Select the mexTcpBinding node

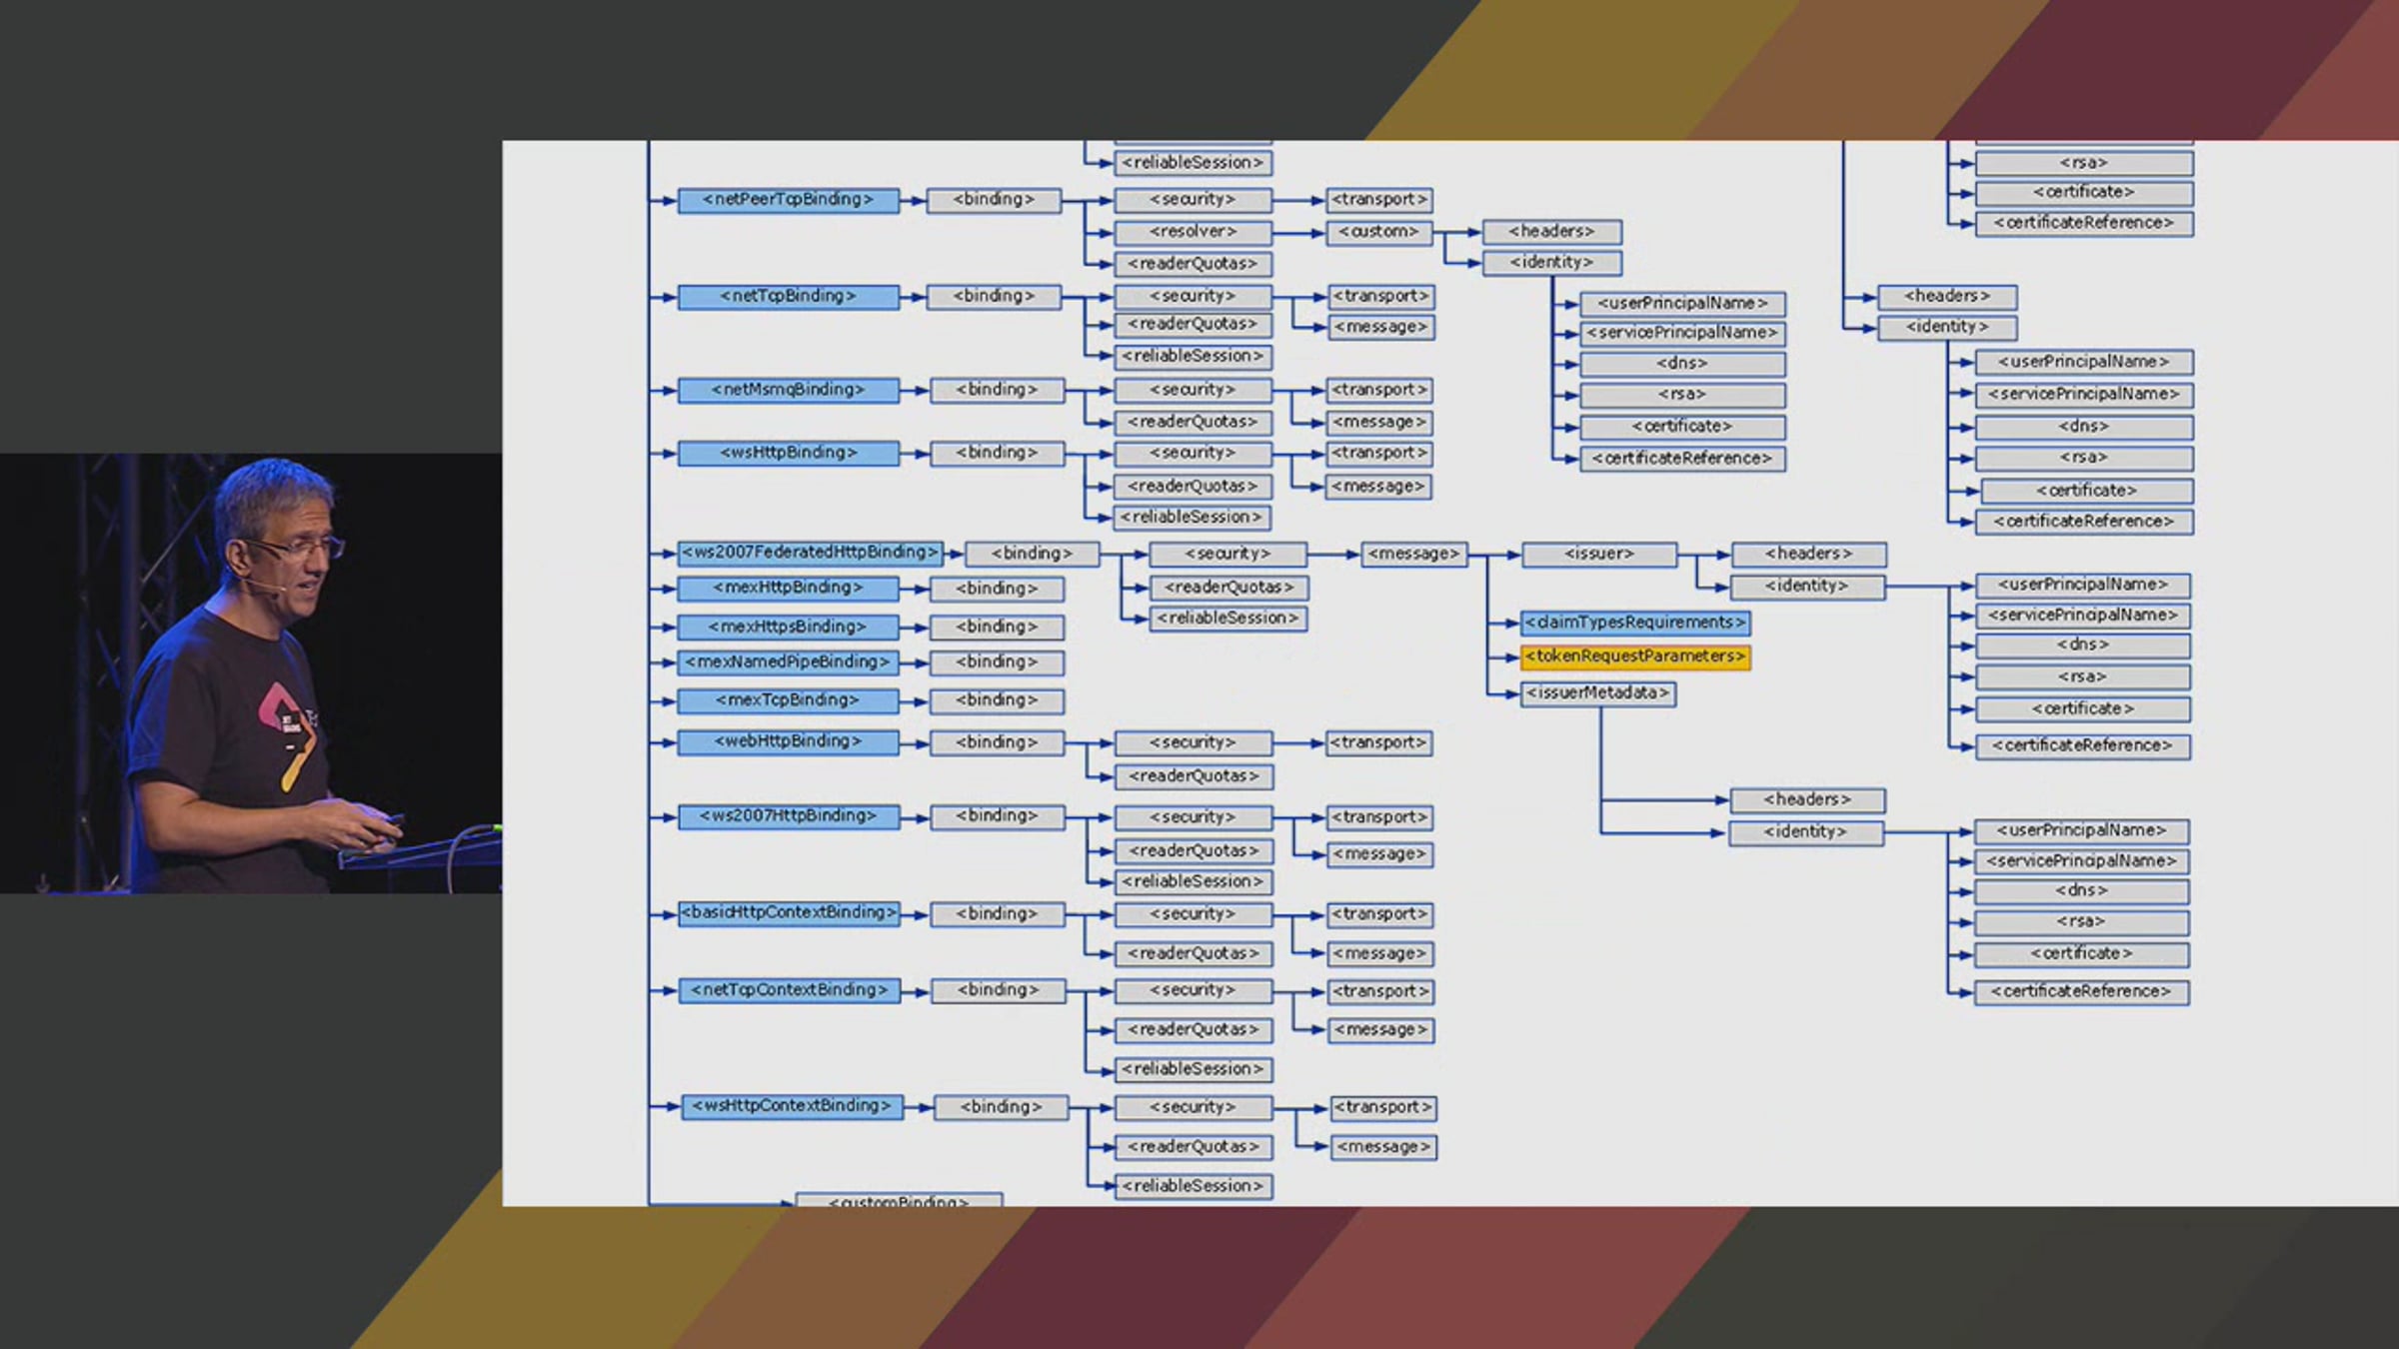point(788,700)
